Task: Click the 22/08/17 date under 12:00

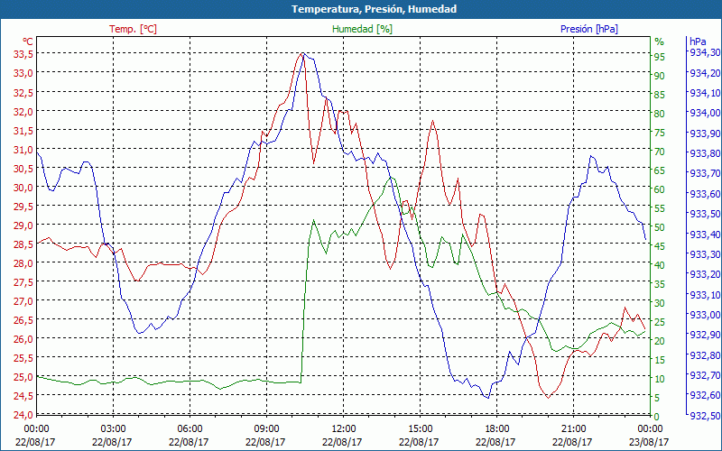Action: click(x=342, y=441)
